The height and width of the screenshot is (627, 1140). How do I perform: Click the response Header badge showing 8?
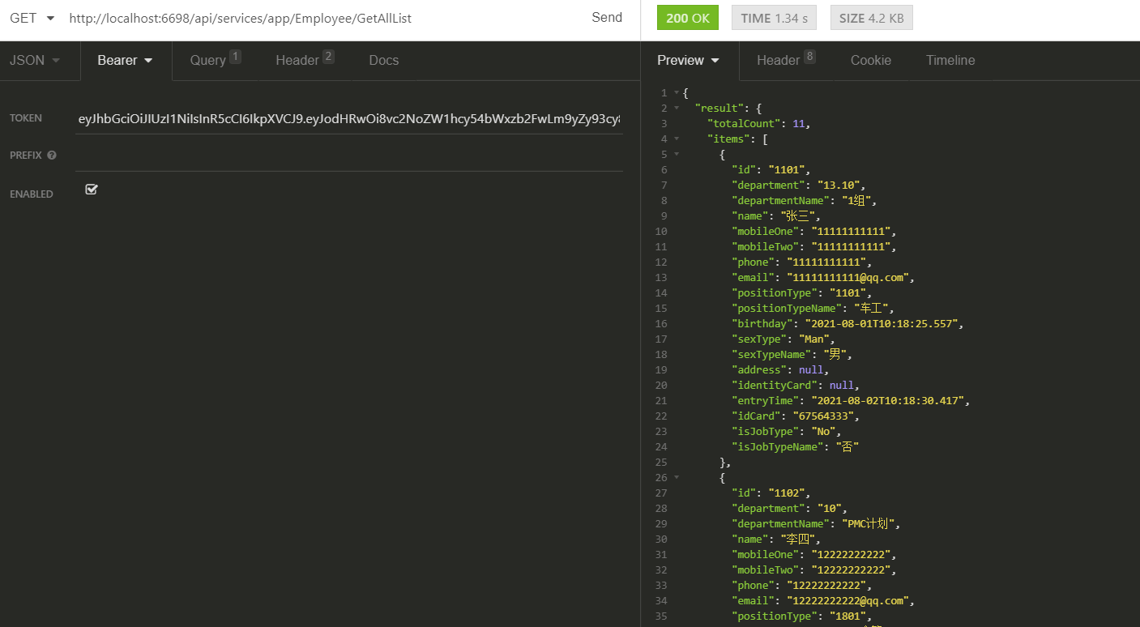(x=808, y=55)
